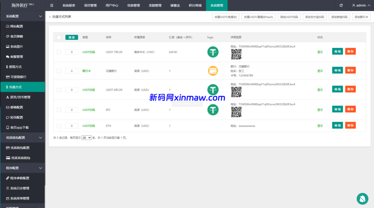Check the 花旗银行 row checkbox
The height and width of the screenshot is (208, 374).
click(x=59, y=71)
